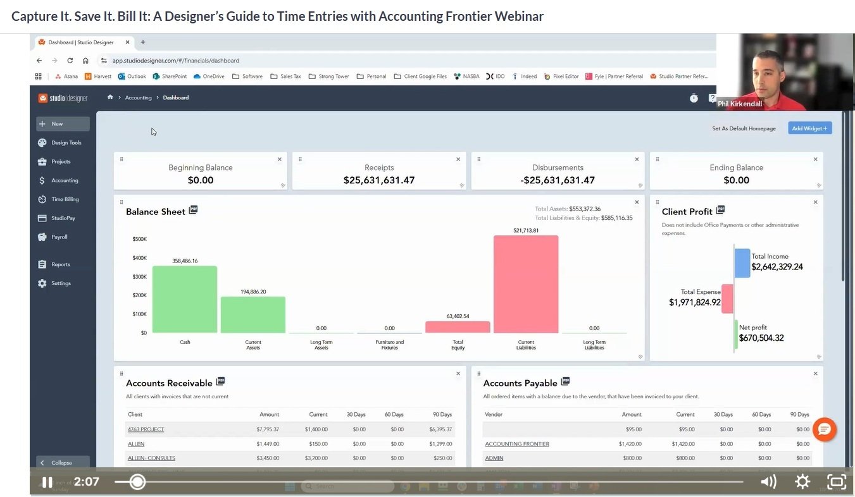Mute the video volume speaker icon
This screenshot has height=497, width=855.
[768, 482]
